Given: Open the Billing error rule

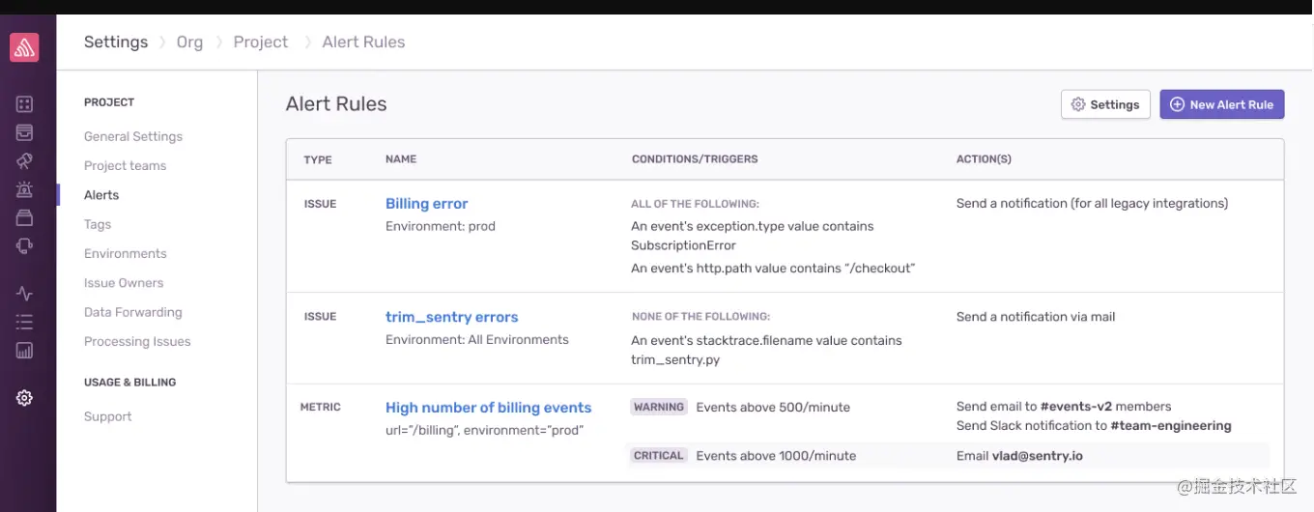Looking at the screenshot, I should (426, 204).
